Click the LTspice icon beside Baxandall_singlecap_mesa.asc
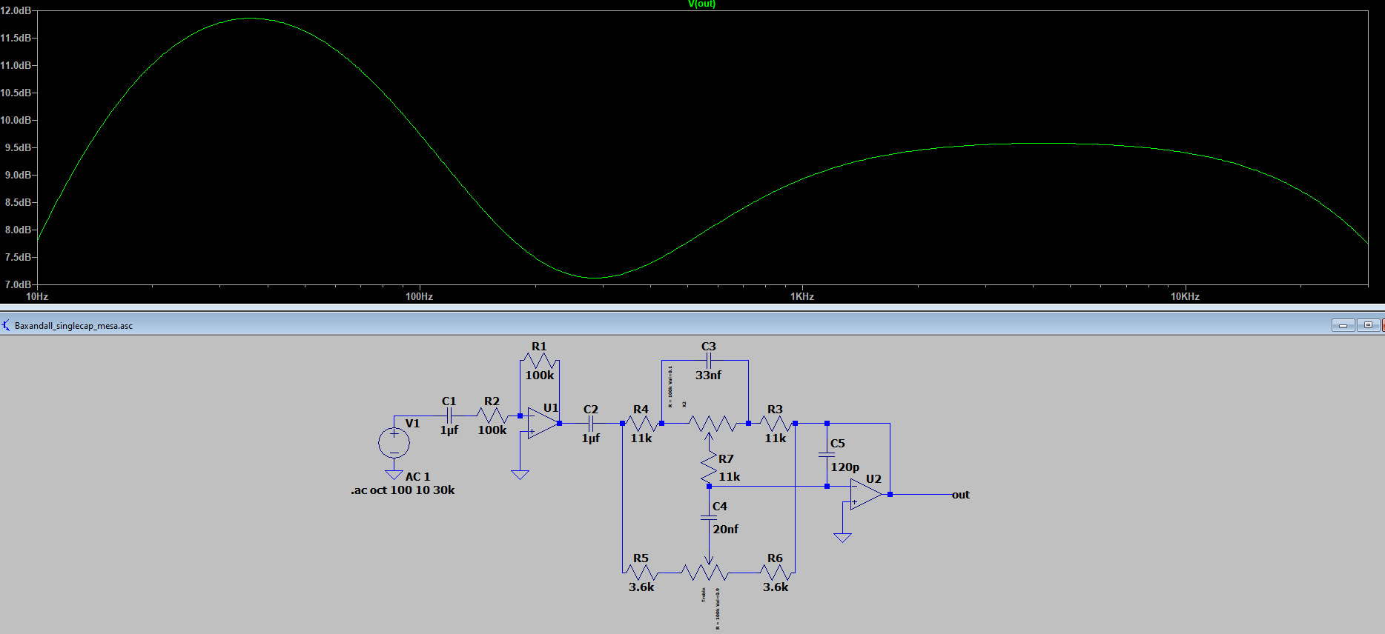Screen dimensions: 1385x634 click(6, 325)
